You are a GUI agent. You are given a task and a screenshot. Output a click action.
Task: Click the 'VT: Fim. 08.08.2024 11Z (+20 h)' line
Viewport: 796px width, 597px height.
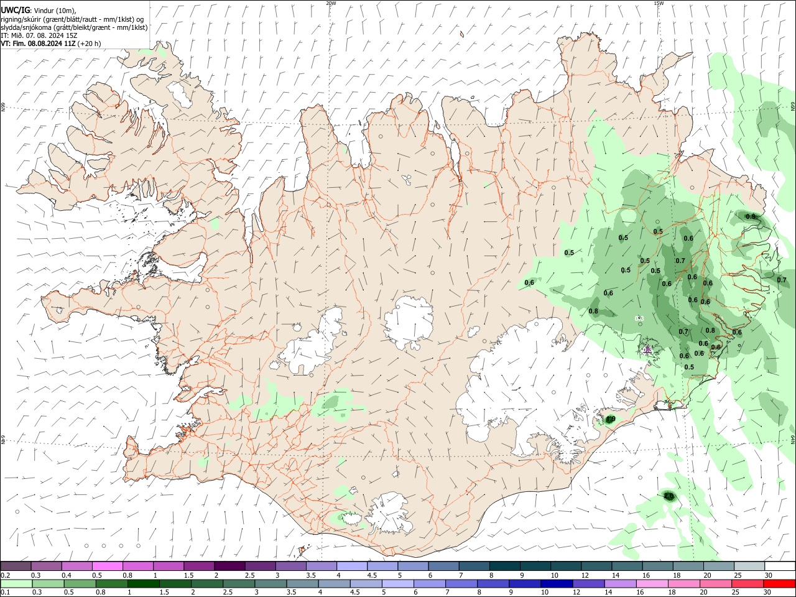51,44
